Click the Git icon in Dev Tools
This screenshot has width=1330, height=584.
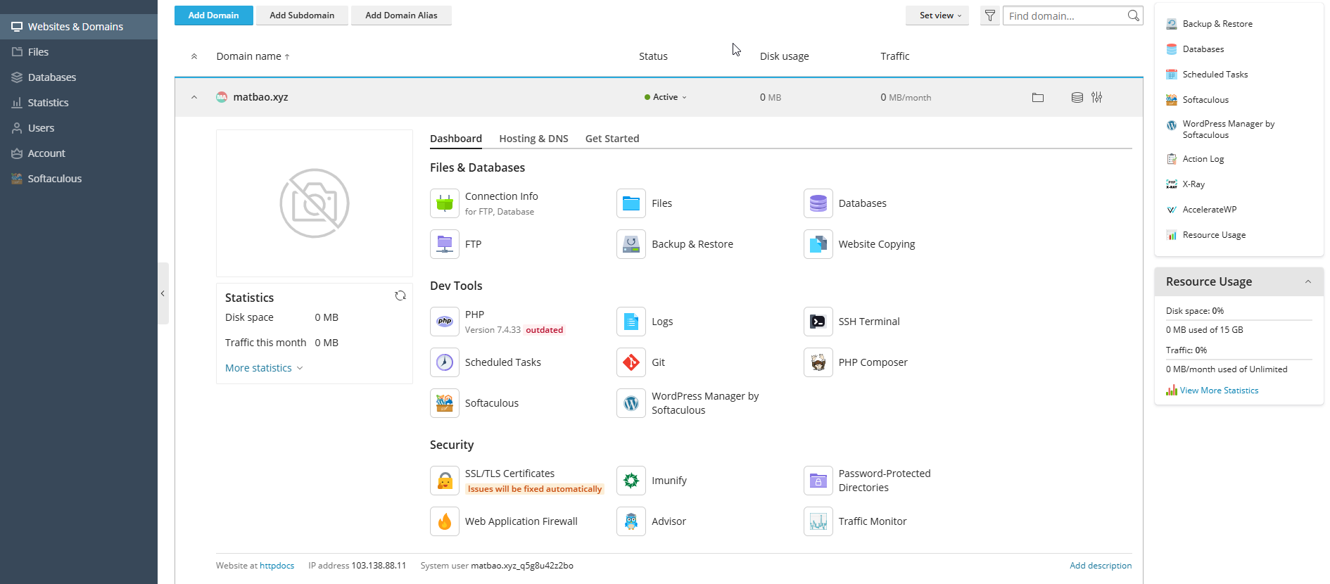click(x=631, y=362)
